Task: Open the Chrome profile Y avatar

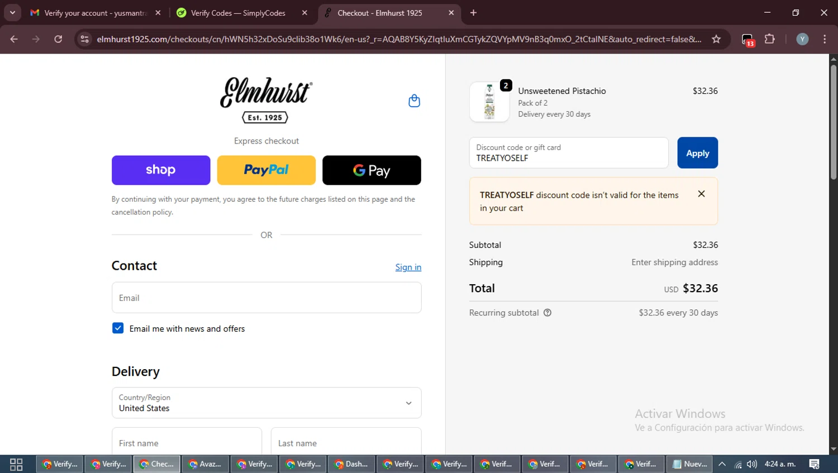Action: pos(802,39)
